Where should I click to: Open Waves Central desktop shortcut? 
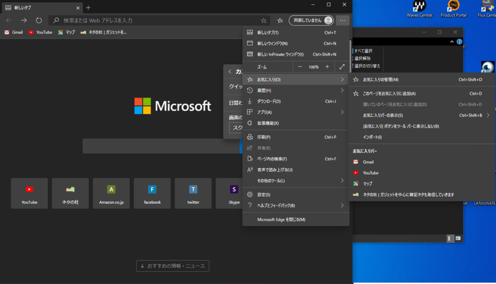pyautogui.click(x=419, y=9)
